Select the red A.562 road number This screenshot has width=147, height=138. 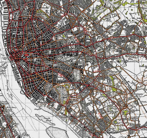click(60, 75)
